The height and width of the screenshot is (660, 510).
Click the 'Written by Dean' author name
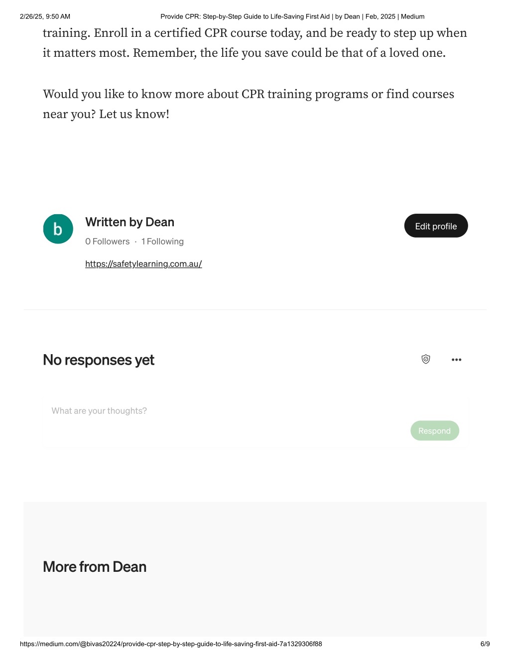tap(129, 222)
